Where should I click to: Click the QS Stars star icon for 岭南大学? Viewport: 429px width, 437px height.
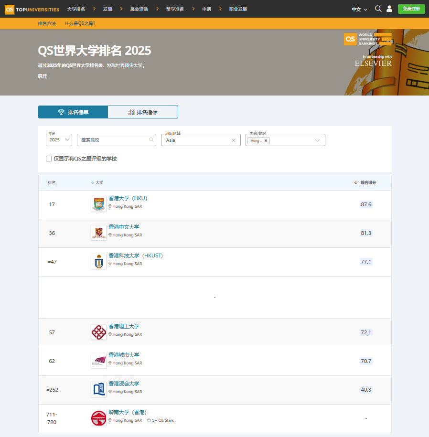point(149,420)
